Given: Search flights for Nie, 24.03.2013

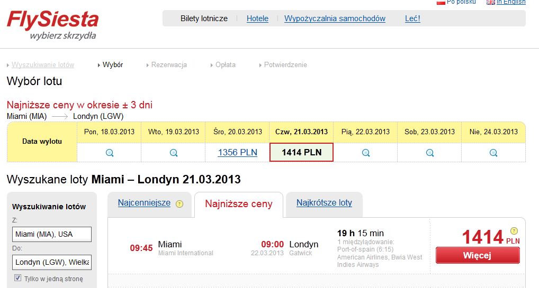Looking at the screenshot, I should coord(493,153).
